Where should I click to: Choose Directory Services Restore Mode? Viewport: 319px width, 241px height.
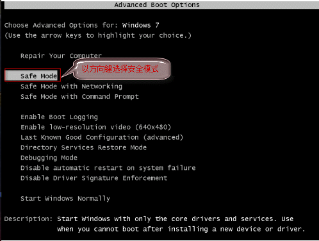tap(83, 147)
